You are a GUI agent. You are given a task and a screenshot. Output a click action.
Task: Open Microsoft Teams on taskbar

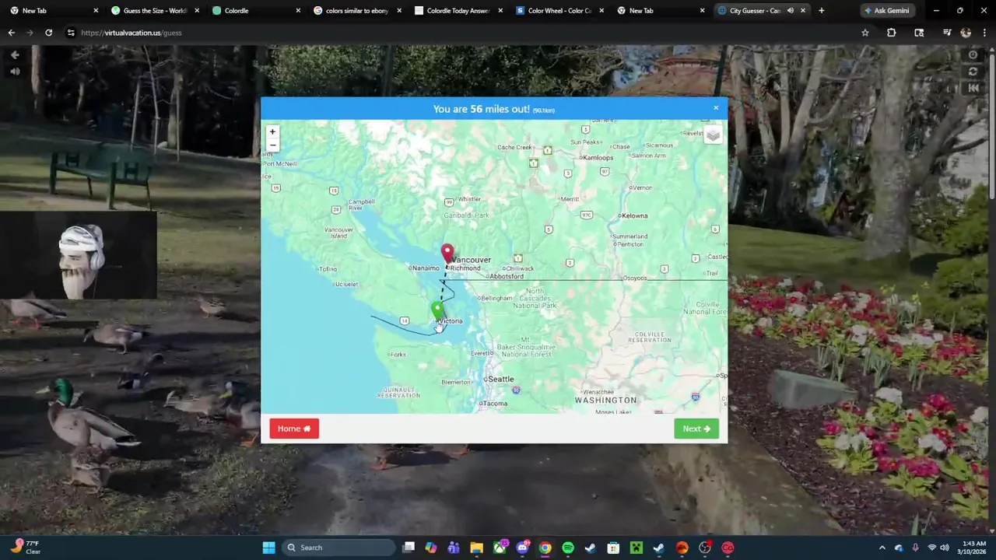[x=454, y=548]
